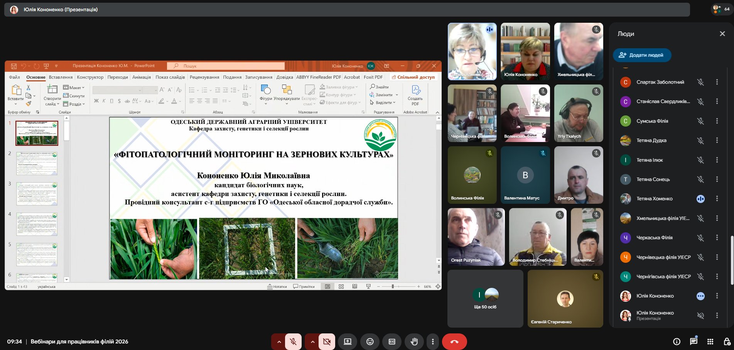The image size is (734, 350).
Task: Click the present screen icon
Action: (348, 342)
